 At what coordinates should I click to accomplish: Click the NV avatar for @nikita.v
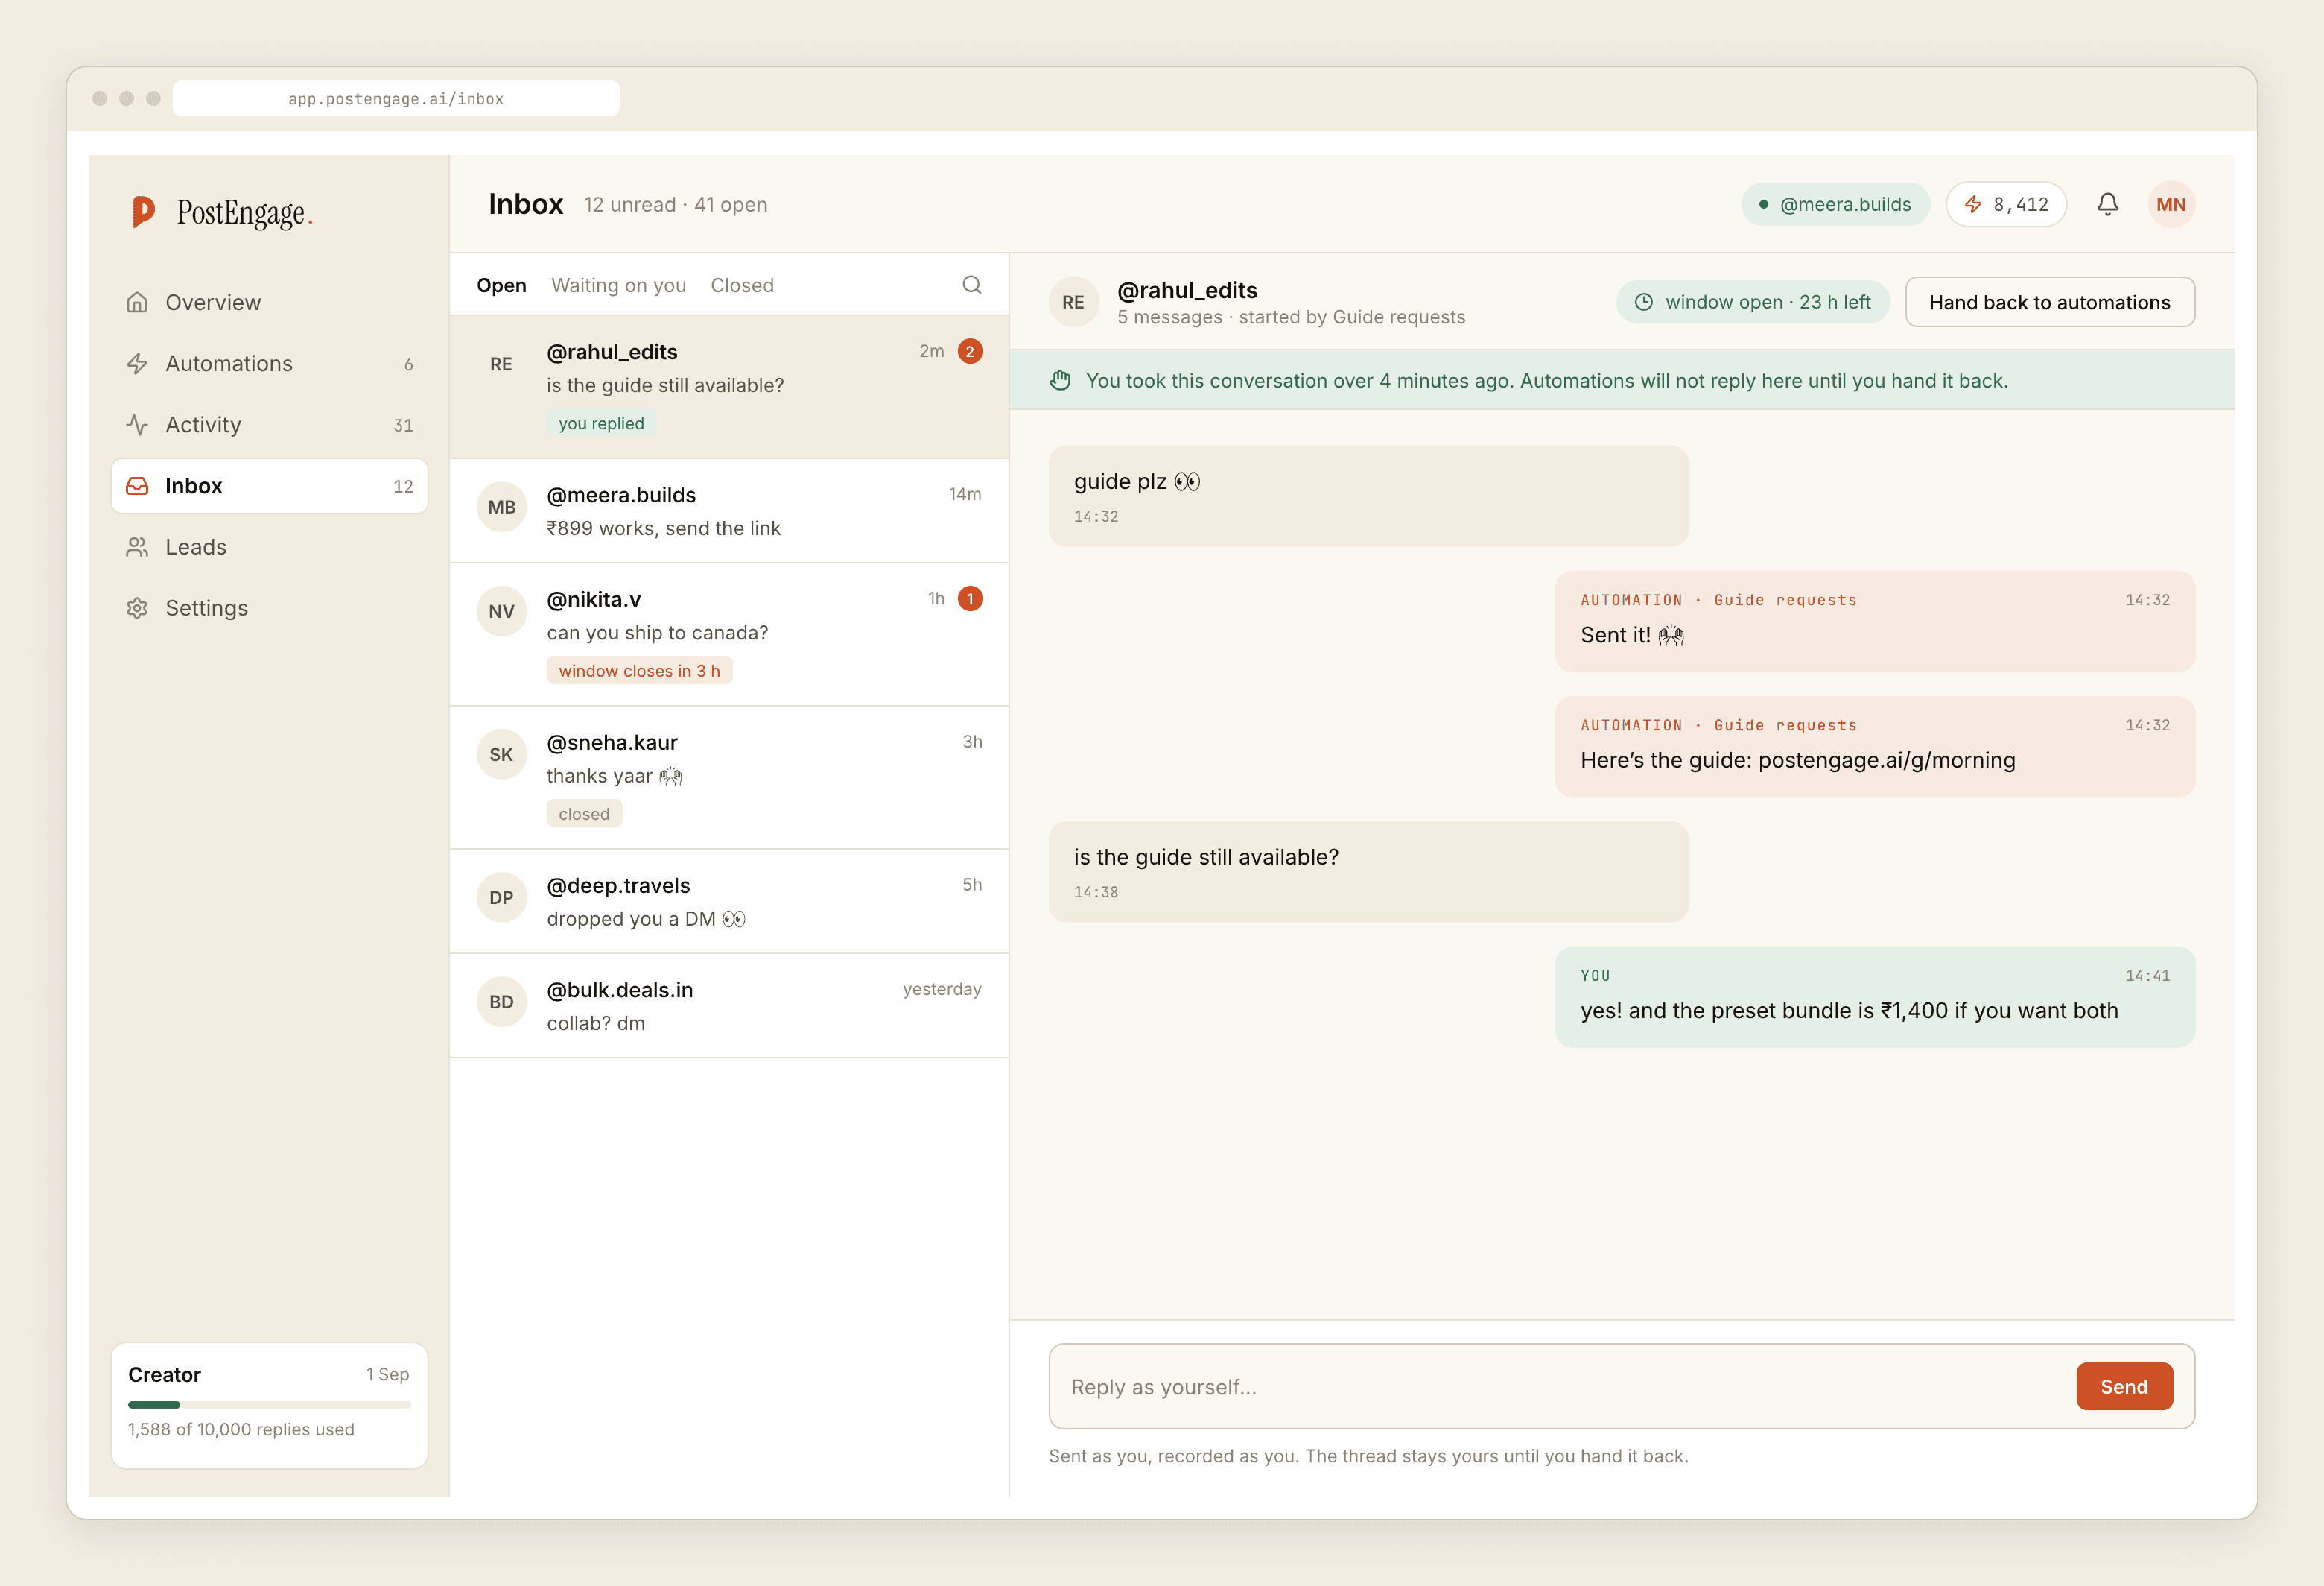[x=501, y=611]
